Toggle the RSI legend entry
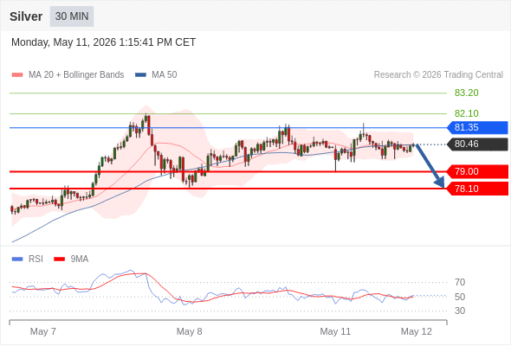 pos(28,259)
